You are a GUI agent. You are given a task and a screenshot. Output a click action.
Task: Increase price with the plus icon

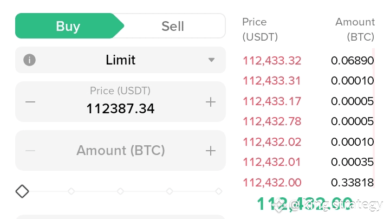click(210, 102)
